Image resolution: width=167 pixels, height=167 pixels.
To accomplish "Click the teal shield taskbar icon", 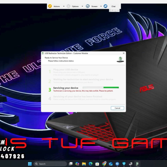I will point(124,164).
